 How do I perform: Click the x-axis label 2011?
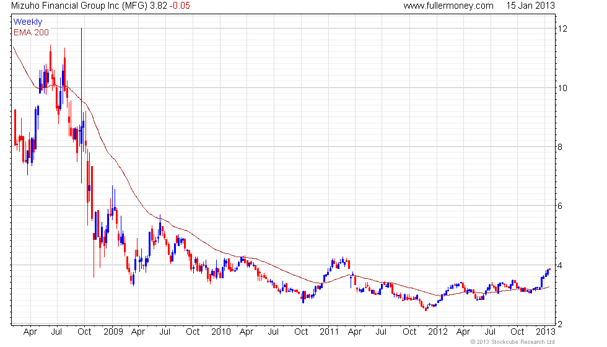click(x=330, y=332)
